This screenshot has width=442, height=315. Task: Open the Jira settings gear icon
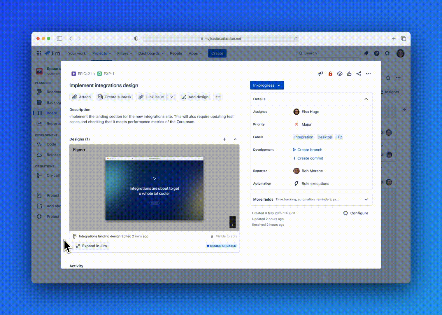coord(387,53)
